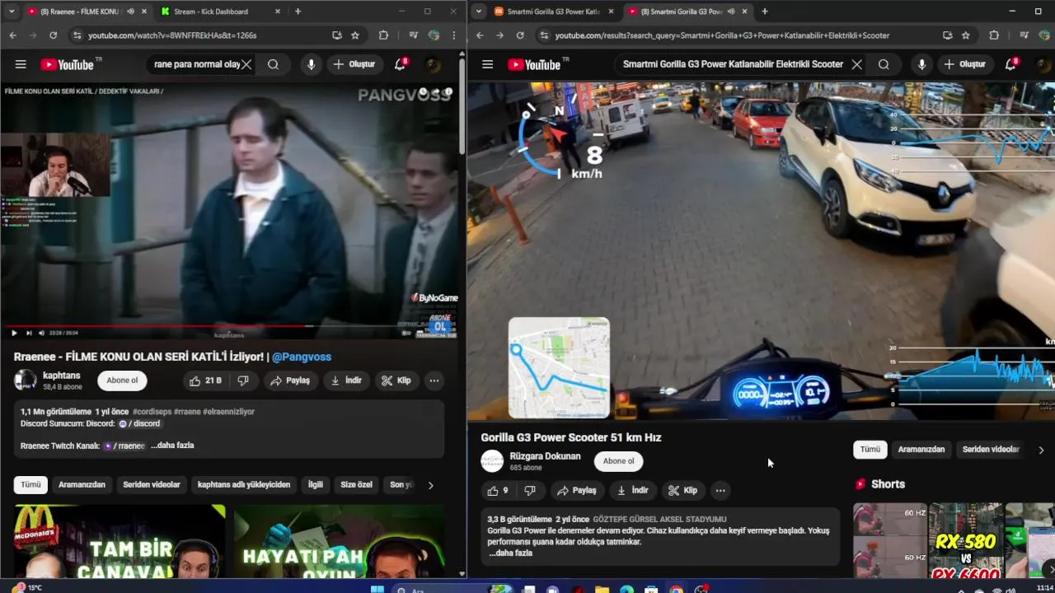Subscribe to Rüzgara Dokunan channel

point(618,461)
